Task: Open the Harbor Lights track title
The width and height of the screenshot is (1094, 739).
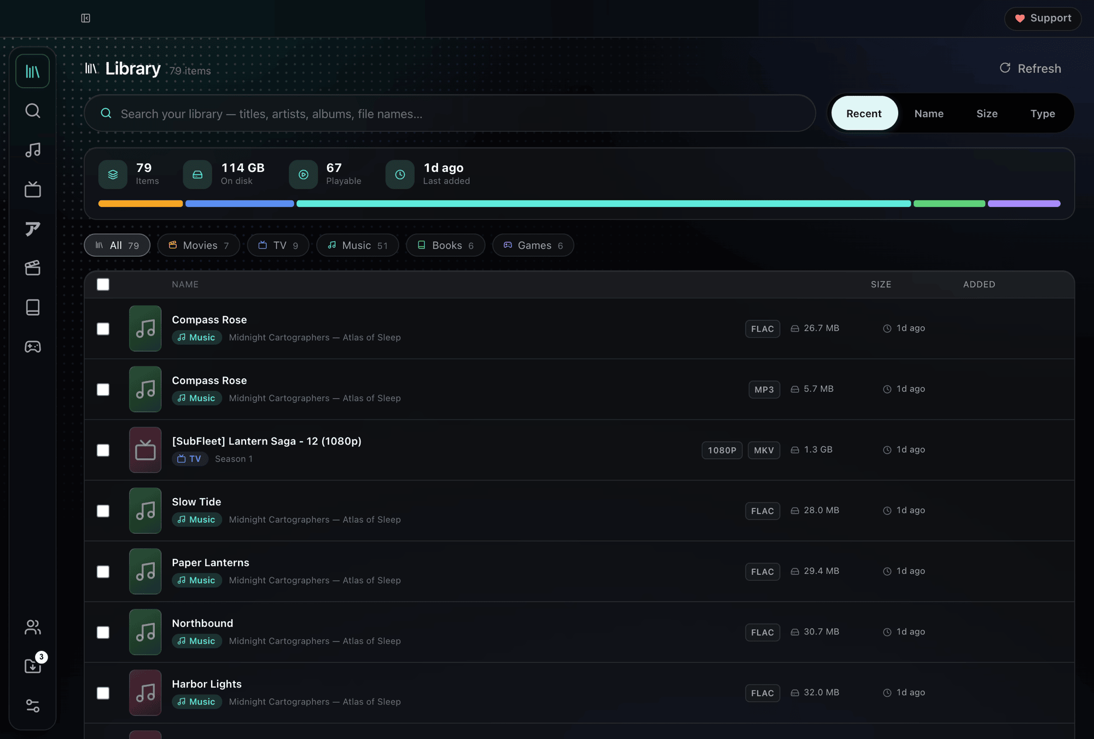Action: point(207,684)
